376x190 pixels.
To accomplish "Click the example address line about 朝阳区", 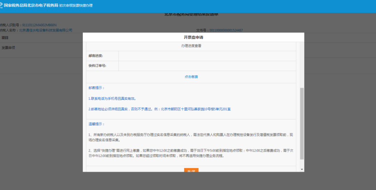I will point(159,109).
